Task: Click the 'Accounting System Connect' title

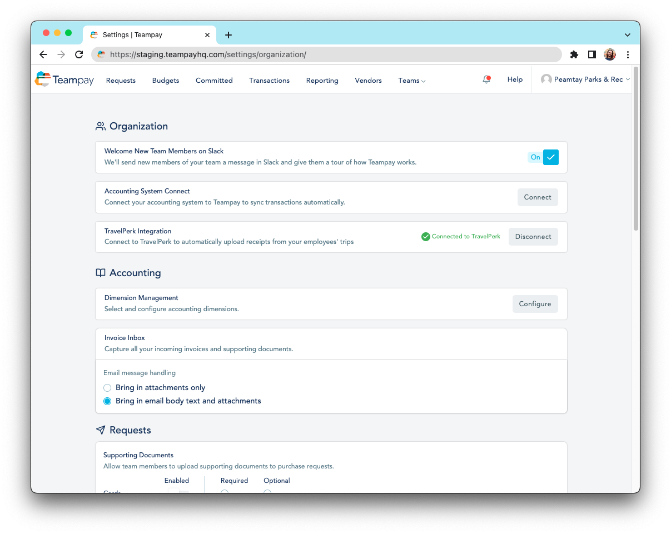Action: point(147,191)
